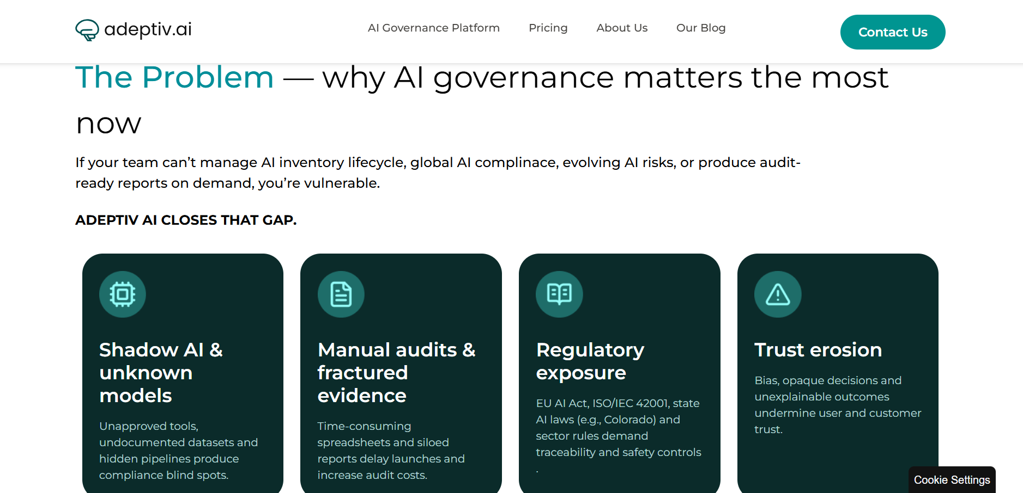Click the chip icon on Shadow AI card
This screenshot has height=493, width=1023.
click(x=122, y=294)
